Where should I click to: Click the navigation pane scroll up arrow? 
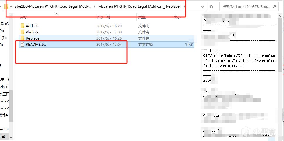pos(11,16)
